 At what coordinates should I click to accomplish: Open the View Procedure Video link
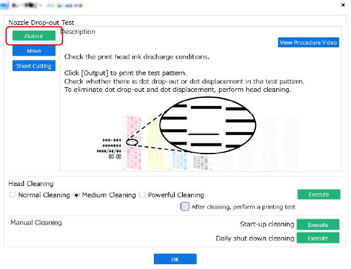tap(308, 43)
